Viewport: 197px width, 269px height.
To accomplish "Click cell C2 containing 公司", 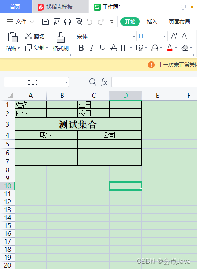I will pyautogui.click(x=94, y=113).
